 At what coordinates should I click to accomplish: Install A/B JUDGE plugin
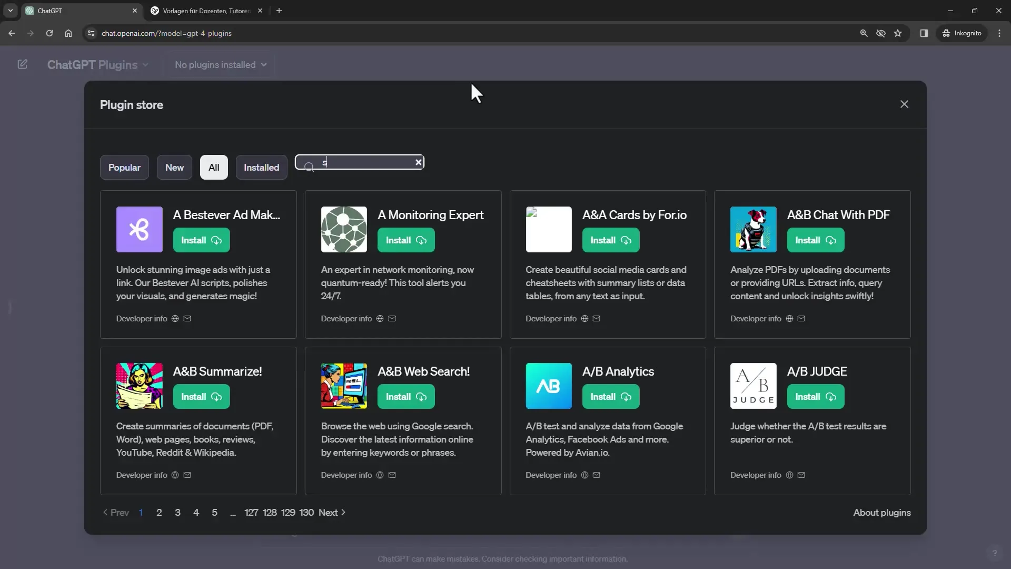815,397
